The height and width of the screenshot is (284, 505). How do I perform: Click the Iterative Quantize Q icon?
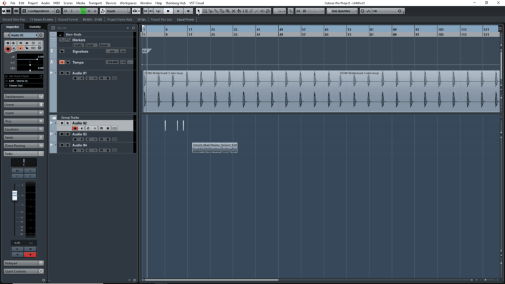362,11
